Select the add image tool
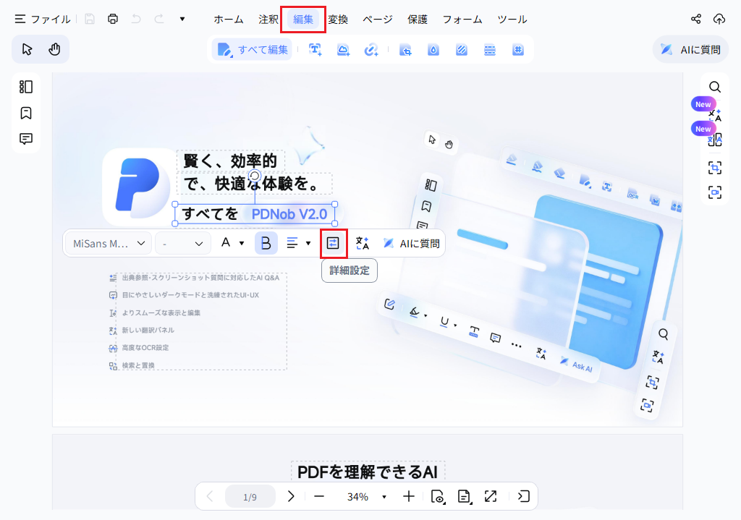 pos(343,50)
